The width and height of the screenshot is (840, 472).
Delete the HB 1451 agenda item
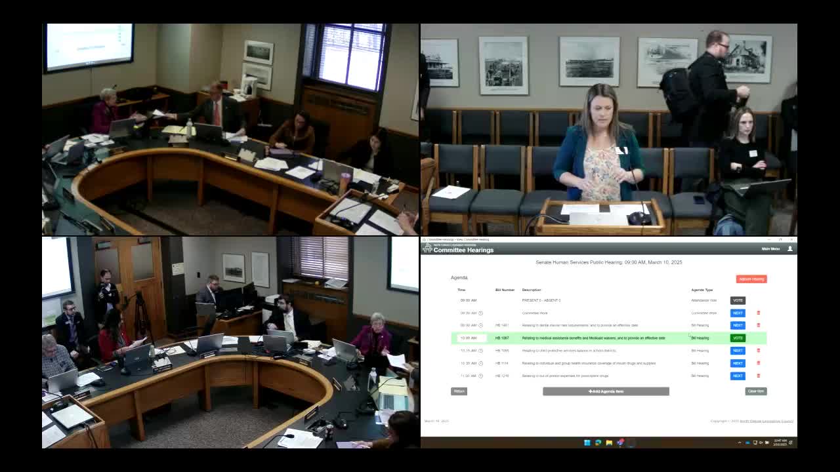click(759, 325)
